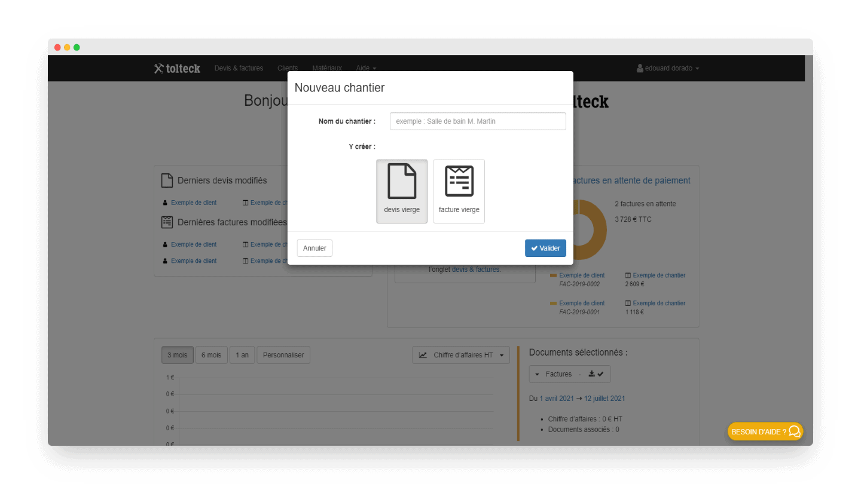The image size is (861, 484).
Task: Click the tolteck logo in navbar
Action: [177, 68]
